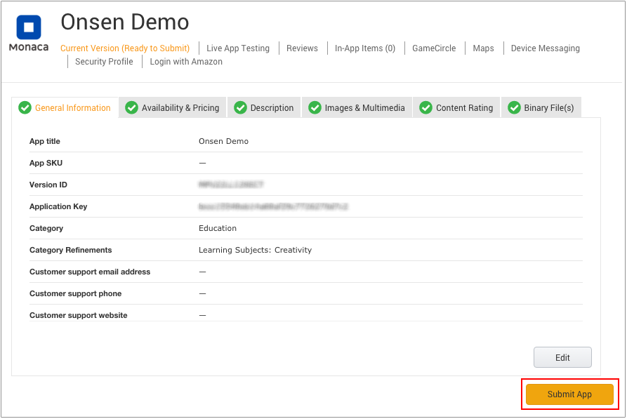Image resolution: width=627 pixels, height=419 pixels.
Task: Open Login with Amazon link
Action: pyautogui.click(x=186, y=62)
